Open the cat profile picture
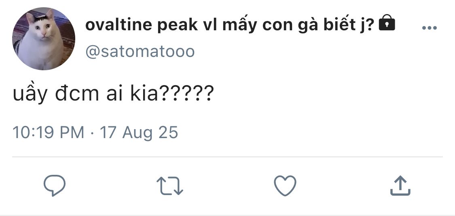The width and height of the screenshot is (455, 216). pyautogui.click(x=44, y=39)
